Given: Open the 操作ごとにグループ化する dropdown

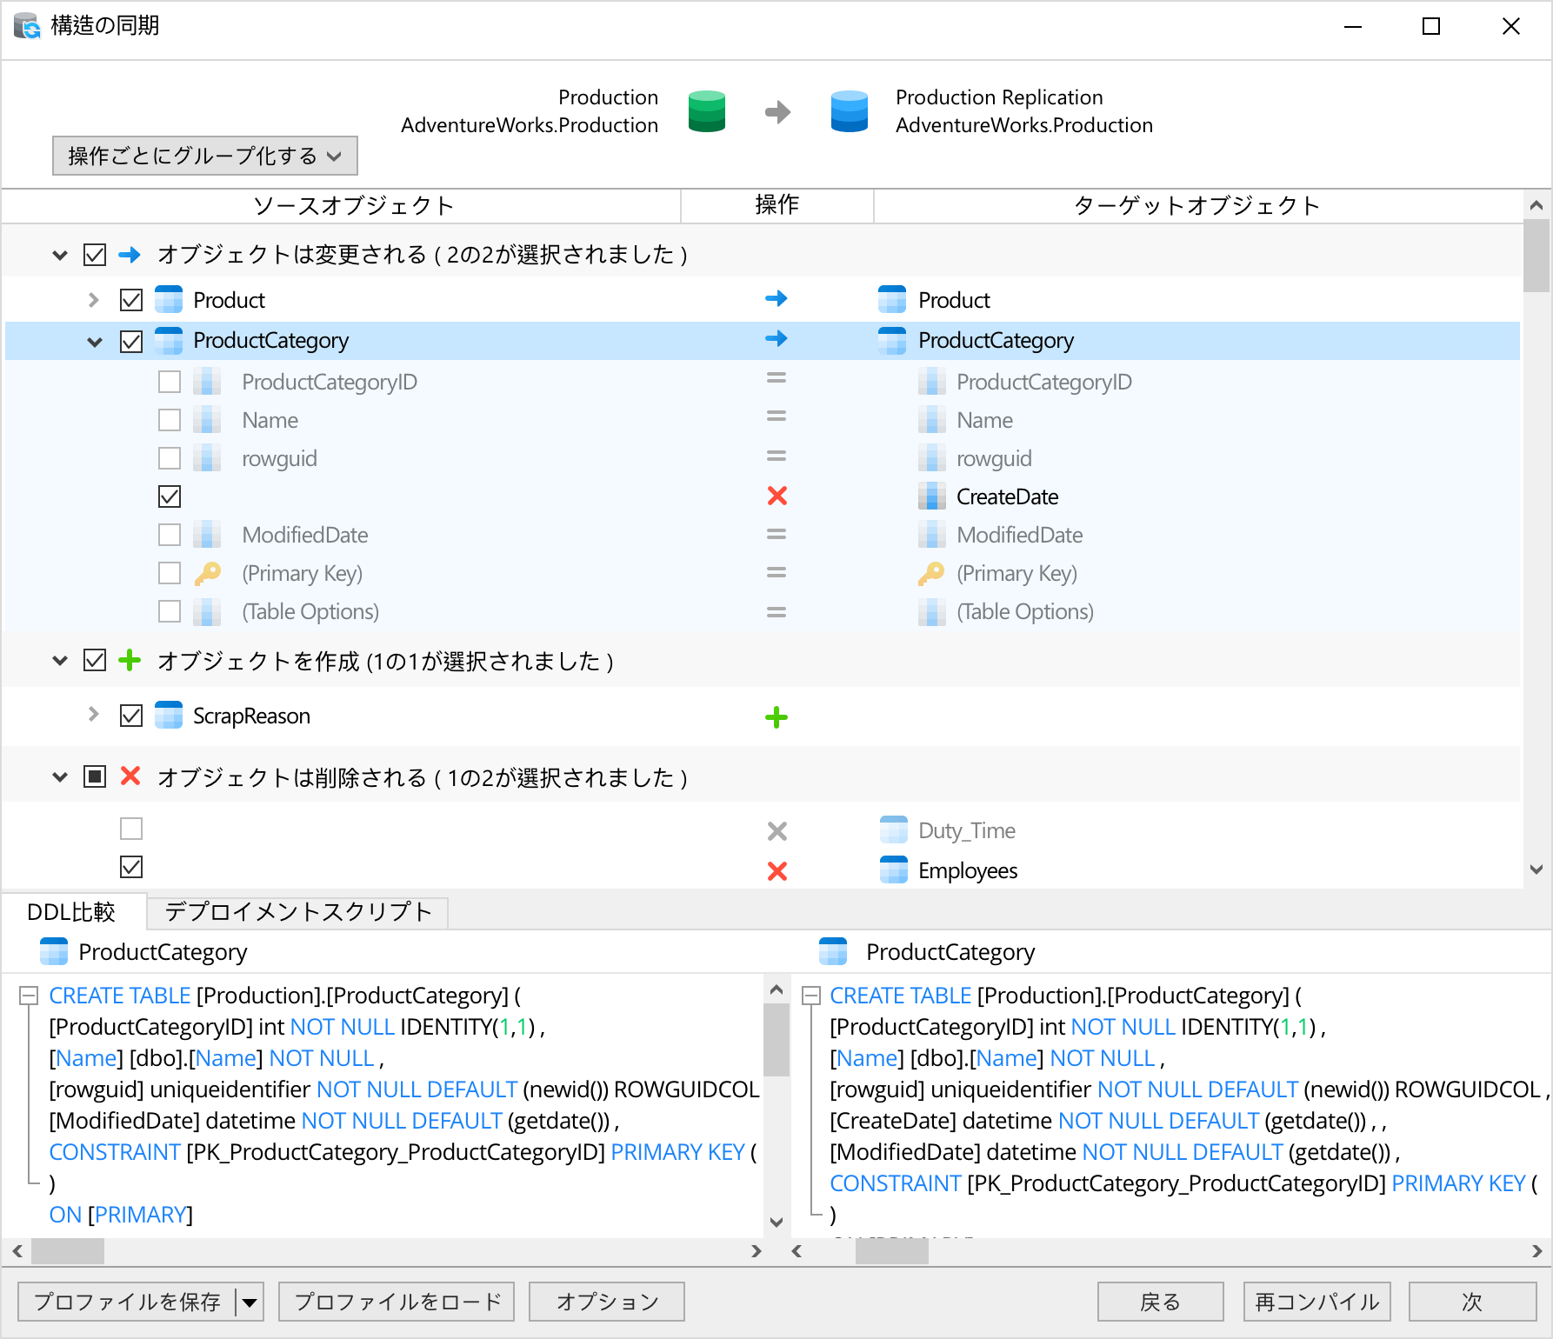Looking at the screenshot, I should click(x=205, y=156).
